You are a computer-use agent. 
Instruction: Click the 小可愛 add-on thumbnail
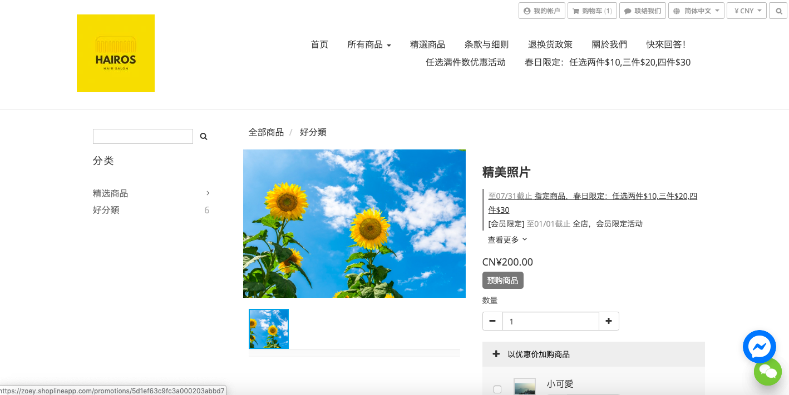pos(525,387)
